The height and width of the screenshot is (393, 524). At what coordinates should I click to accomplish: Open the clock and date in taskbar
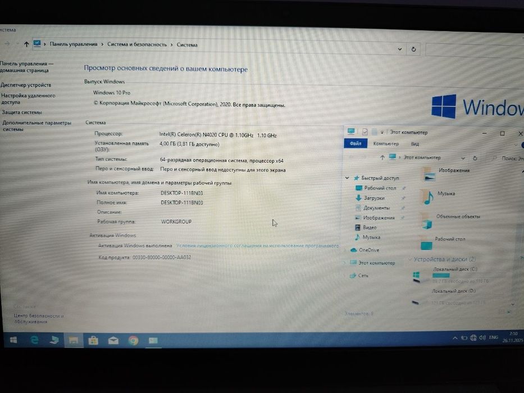point(513,337)
